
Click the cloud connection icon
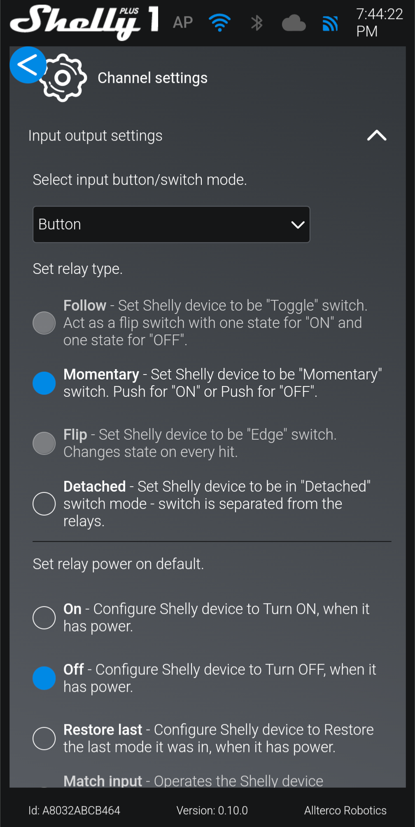click(294, 23)
